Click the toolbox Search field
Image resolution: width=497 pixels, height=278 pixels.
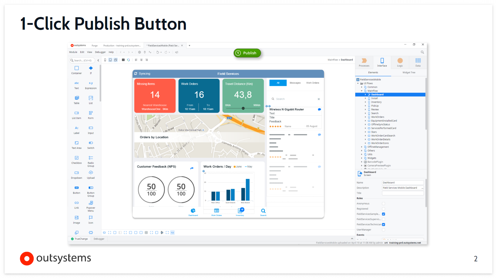point(82,60)
